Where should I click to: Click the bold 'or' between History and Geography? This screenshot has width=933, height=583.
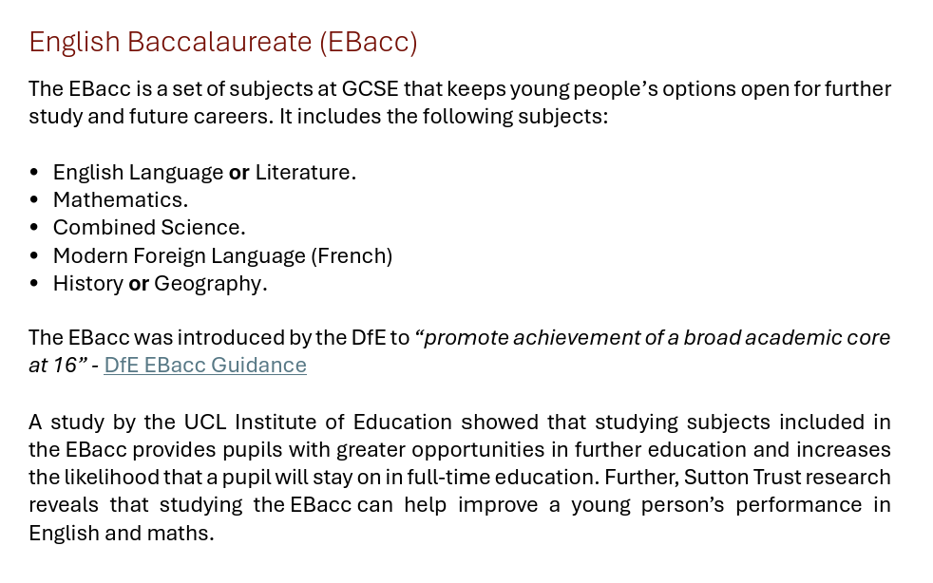click(x=139, y=284)
